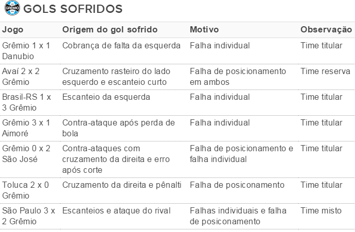Click the Time misto observation cell
The height and width of the screenshot is (232, 355).
(321, 211)
